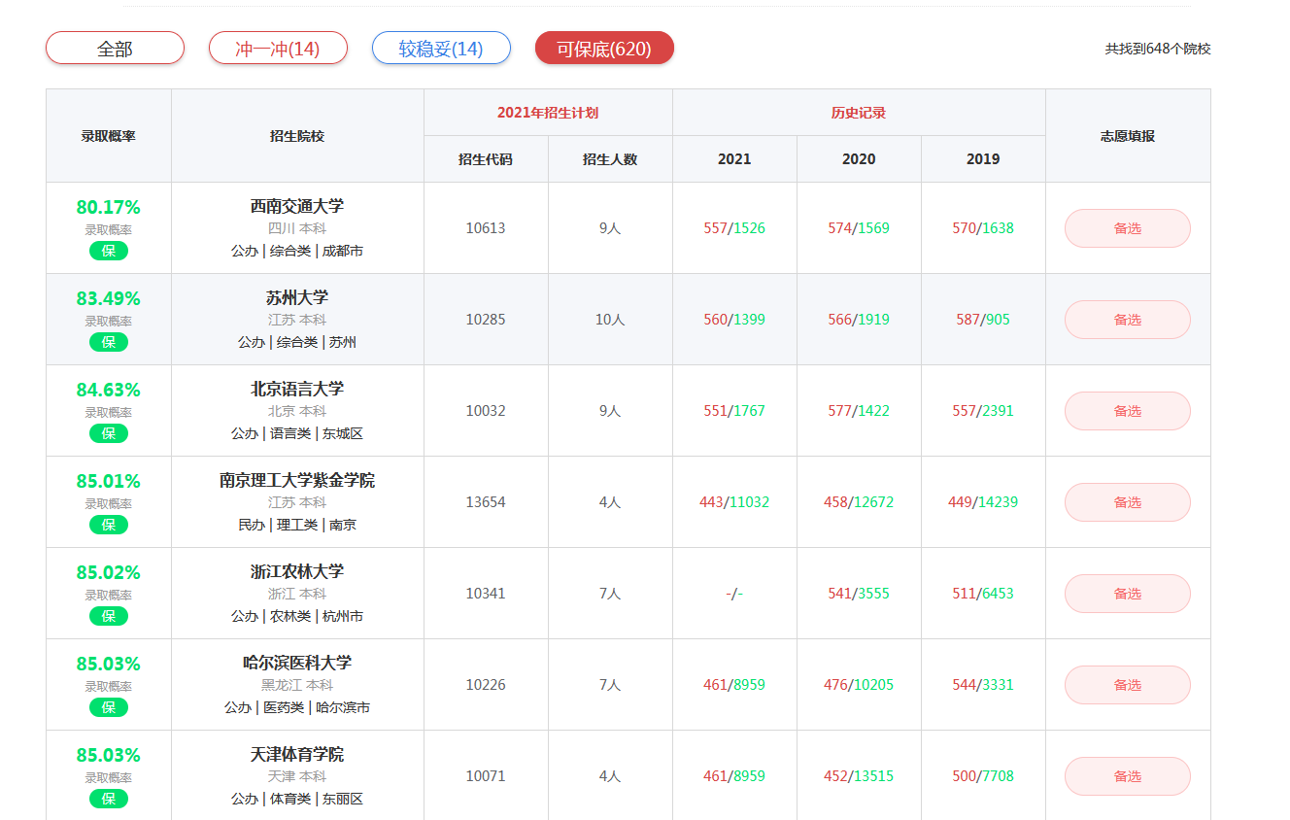Open the 西南交通大学 school name

point(297,206)
